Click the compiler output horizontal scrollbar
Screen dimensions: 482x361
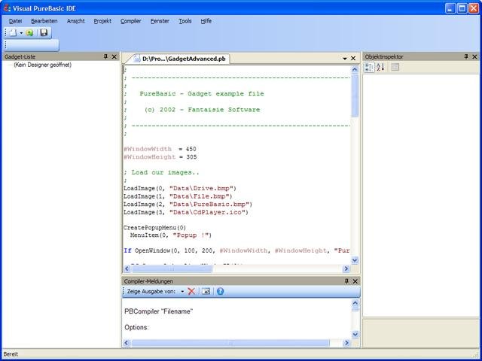230,343
